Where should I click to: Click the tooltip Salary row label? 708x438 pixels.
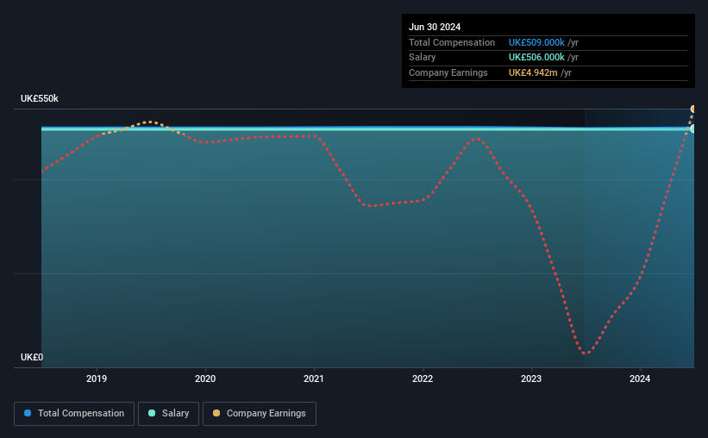point(423,58)
